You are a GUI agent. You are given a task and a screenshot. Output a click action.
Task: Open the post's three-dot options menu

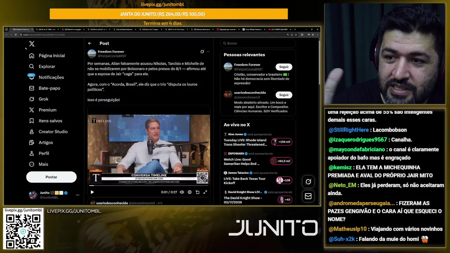[208, 52]
